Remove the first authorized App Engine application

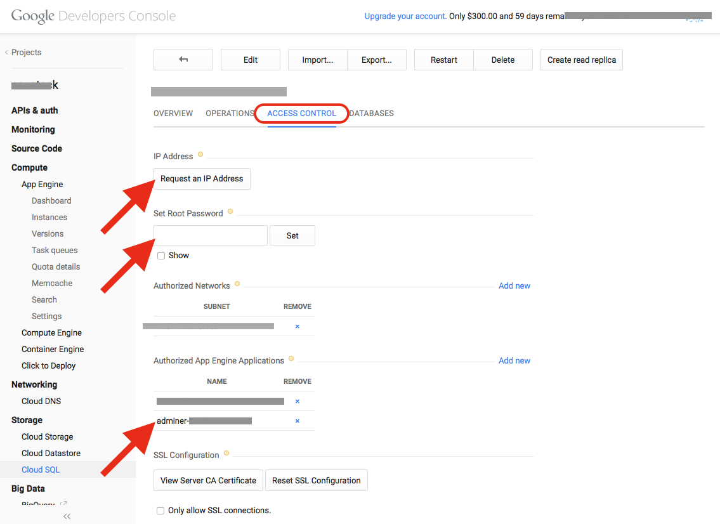297,402
